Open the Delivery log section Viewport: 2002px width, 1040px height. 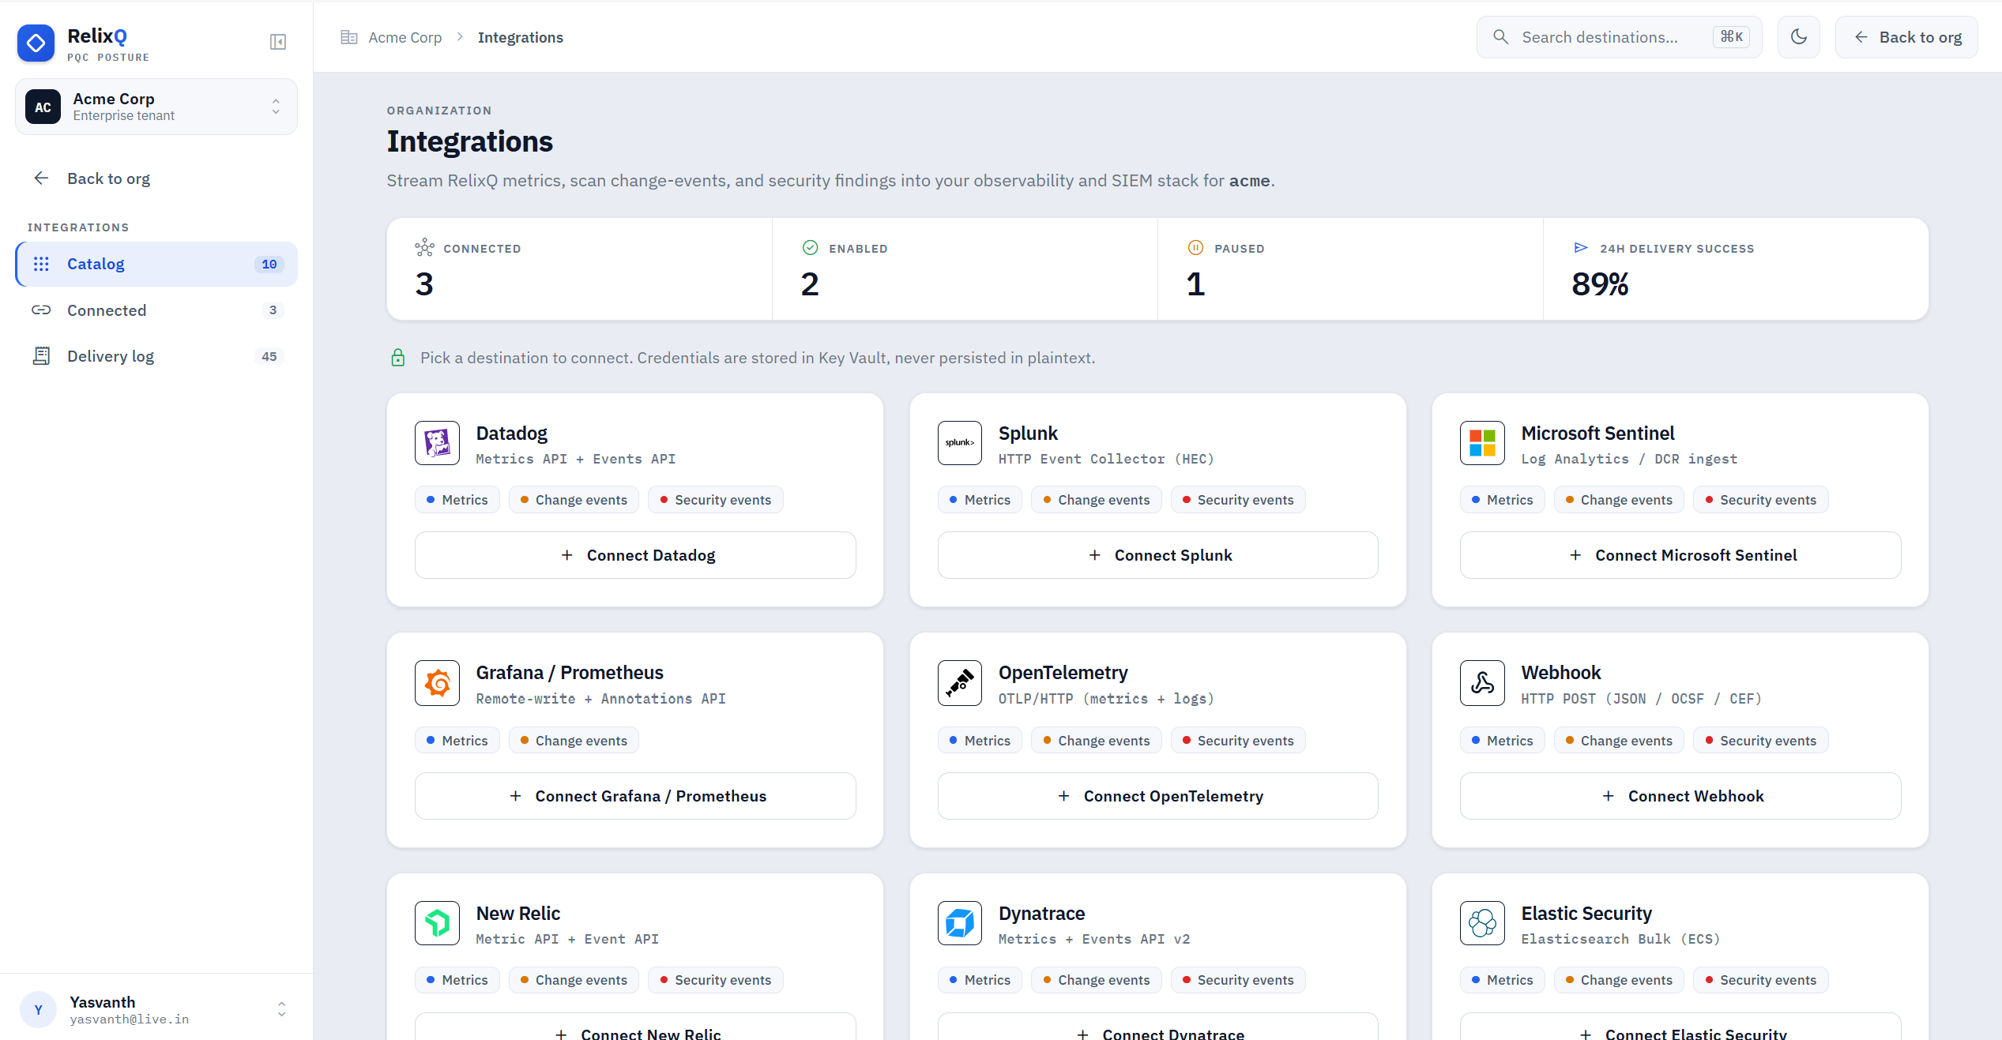tap(156, 356)
